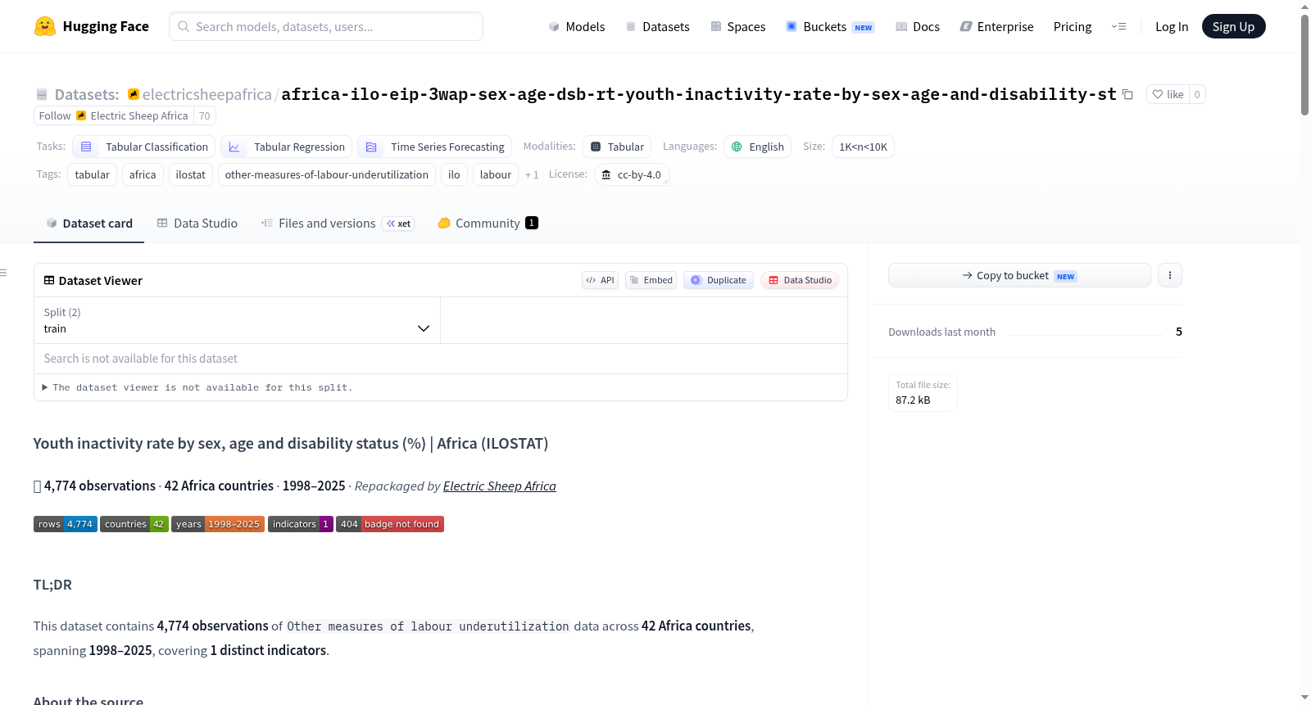Screen dimensions: 1311x705
Task: Copy dataset name with the copy icon
Action: (x=1127, y=94)
